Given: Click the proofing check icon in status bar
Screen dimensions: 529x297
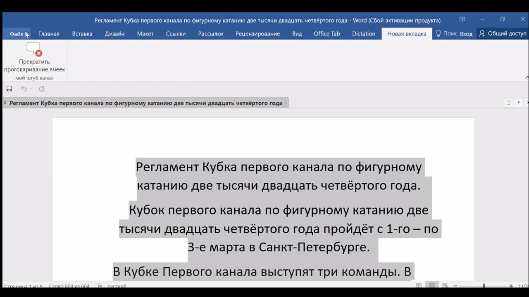Looking at the screenshot, I should tap(99, 286).
